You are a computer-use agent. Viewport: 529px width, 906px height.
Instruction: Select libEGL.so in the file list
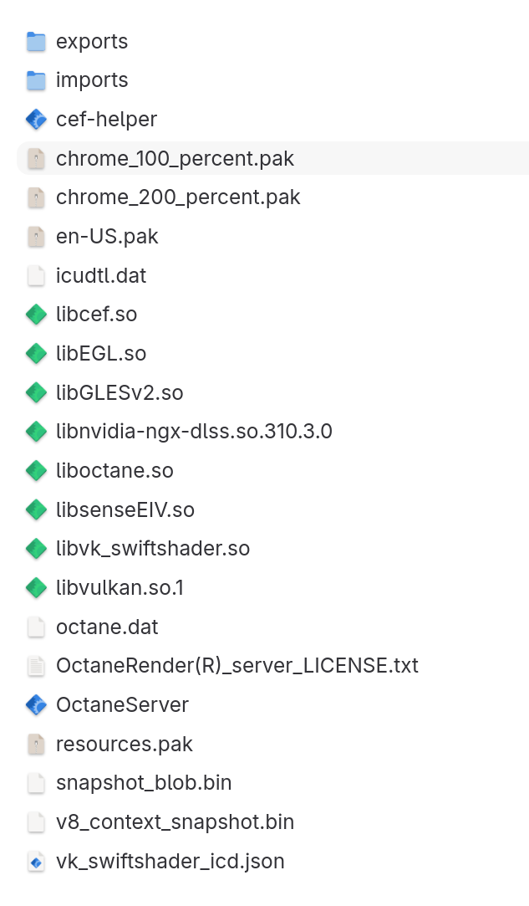(x=101, y=354)
